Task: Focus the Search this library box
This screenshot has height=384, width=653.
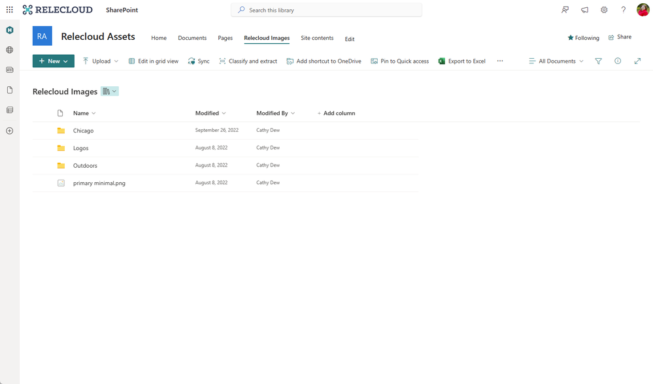Action: coord(327,10)
